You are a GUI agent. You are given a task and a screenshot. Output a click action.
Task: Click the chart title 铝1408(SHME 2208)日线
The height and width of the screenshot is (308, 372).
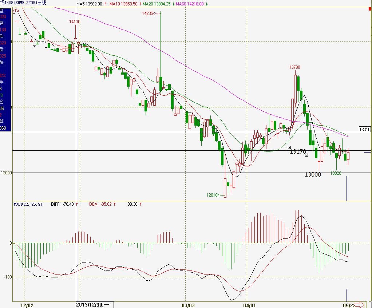tap(23, 3)
